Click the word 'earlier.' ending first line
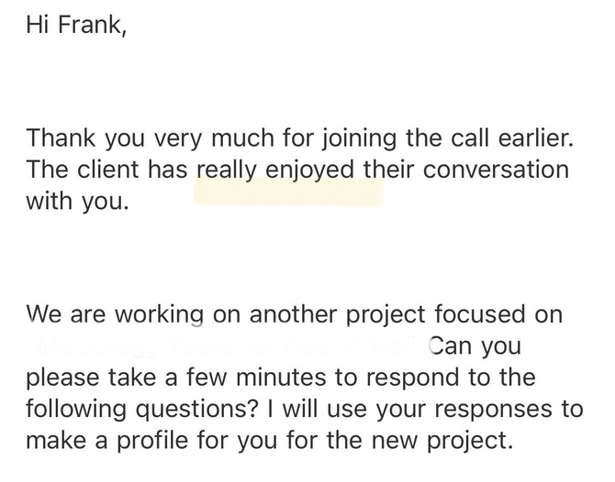The image size is (615, 482). (x=536, y=137)
